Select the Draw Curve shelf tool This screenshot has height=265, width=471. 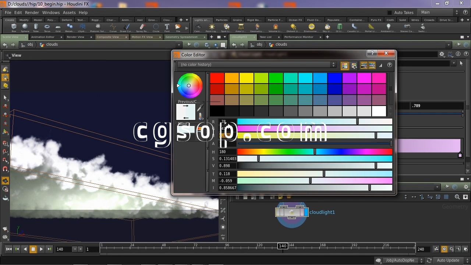coord(126,28)
